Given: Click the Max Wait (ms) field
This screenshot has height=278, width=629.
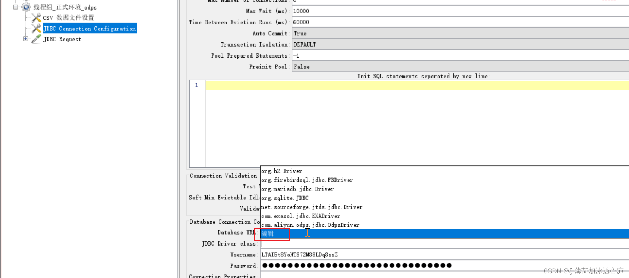Looking at the screenshot, I should (460, 11).
